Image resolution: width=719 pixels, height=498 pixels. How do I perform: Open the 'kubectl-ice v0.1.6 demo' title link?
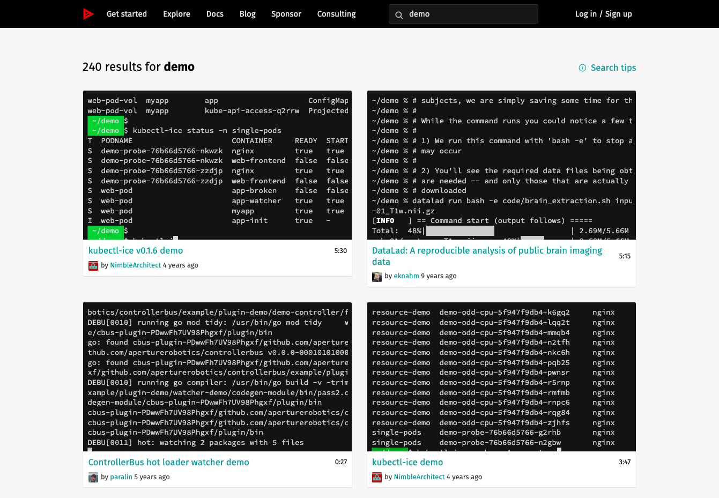pos(136,250)
